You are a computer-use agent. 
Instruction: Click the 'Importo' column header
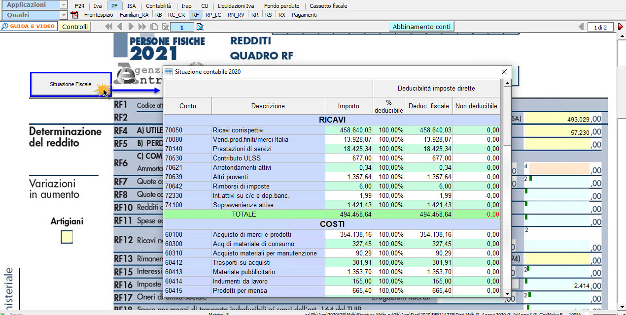tap(348, 106)
